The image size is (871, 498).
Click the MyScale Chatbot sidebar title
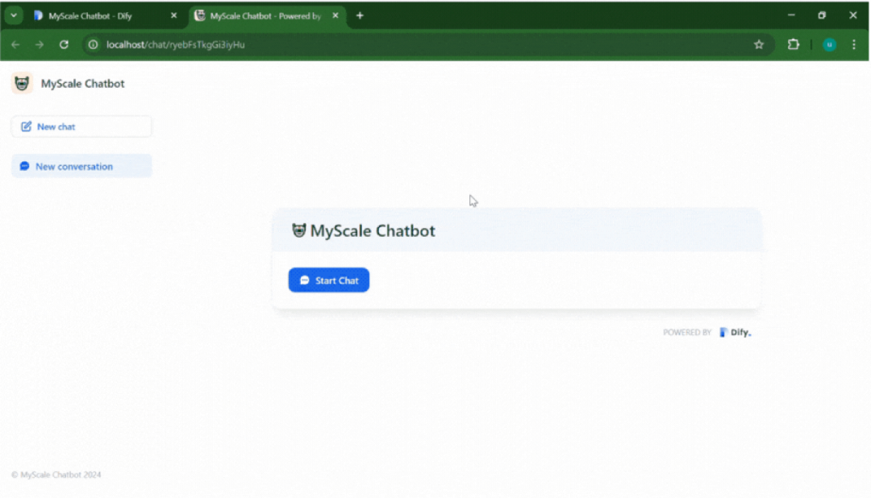[83, 83]
